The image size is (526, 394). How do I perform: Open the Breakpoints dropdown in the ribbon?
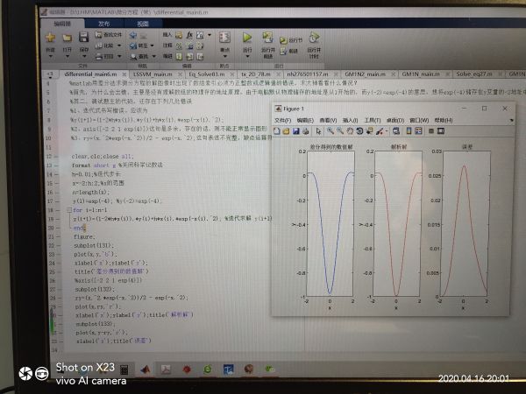point(223,44)
